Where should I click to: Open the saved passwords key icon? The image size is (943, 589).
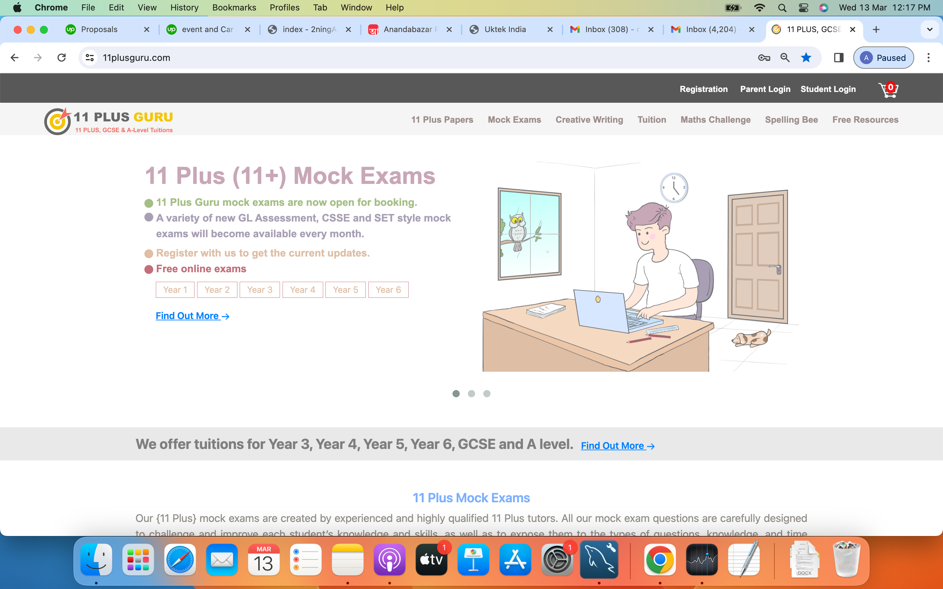[x=764, y=58]
